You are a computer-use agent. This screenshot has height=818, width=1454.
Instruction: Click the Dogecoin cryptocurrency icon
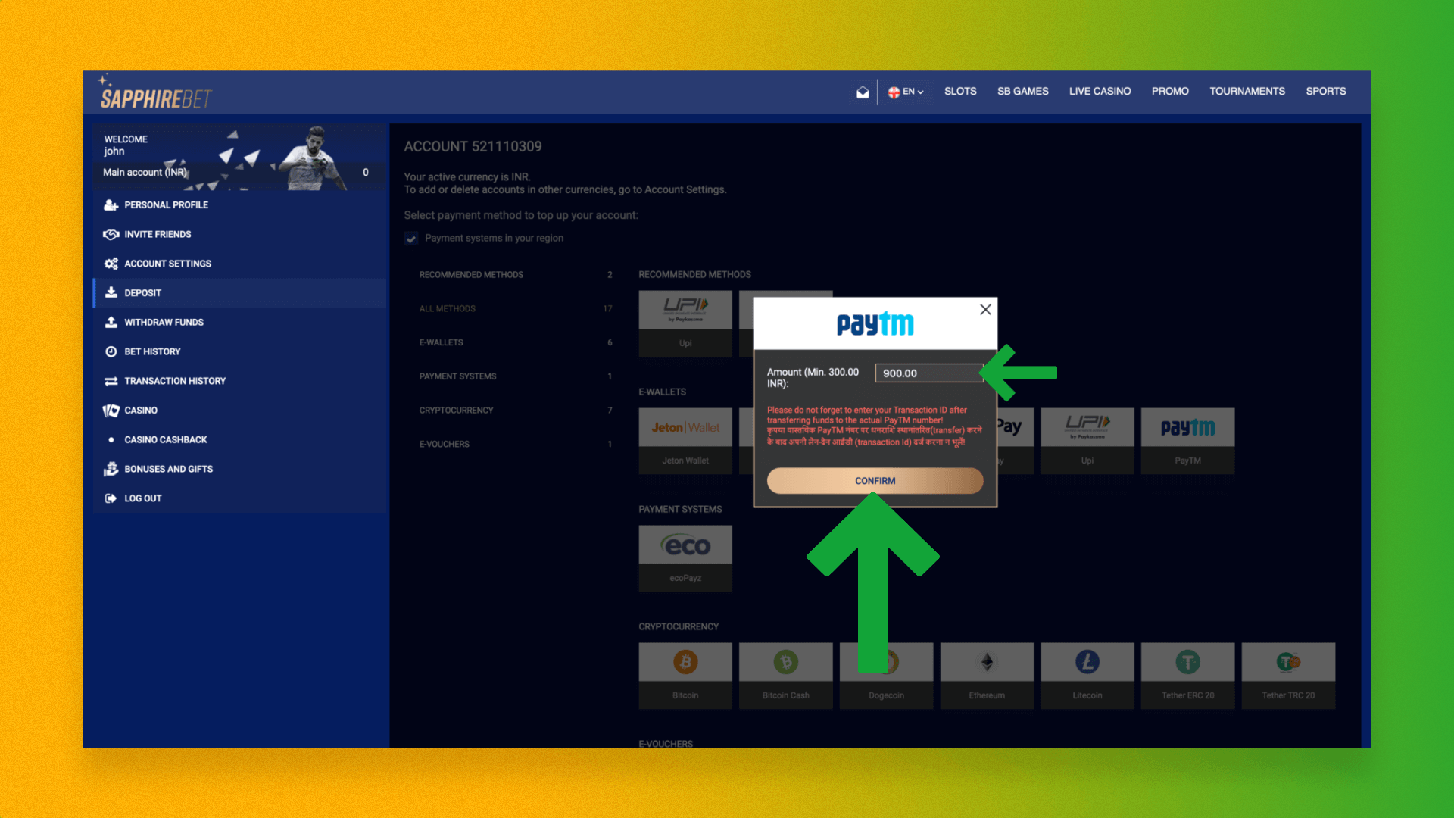coord(887,661)
